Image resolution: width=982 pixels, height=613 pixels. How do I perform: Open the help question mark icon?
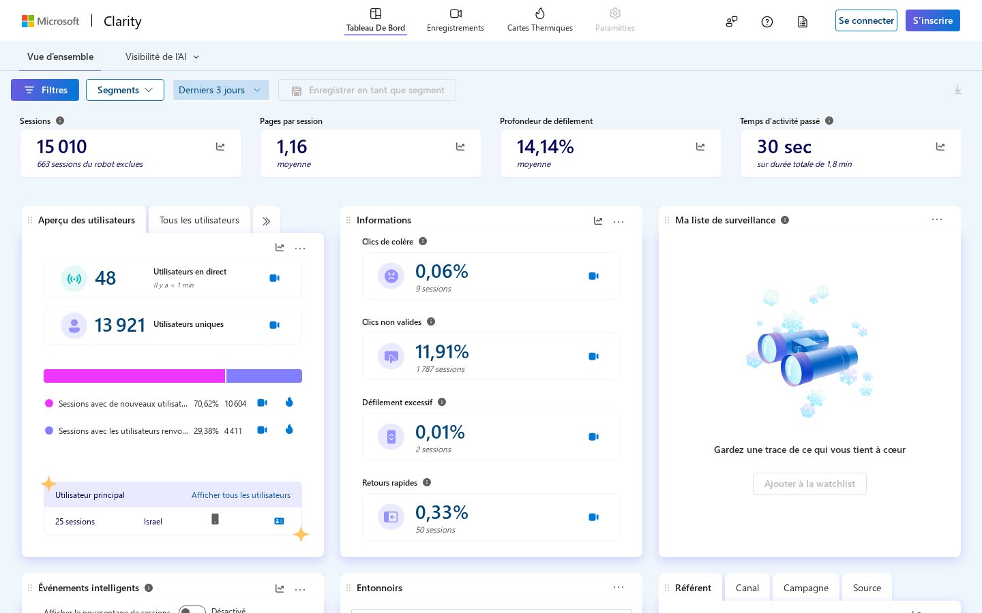[x=767, y=22]
